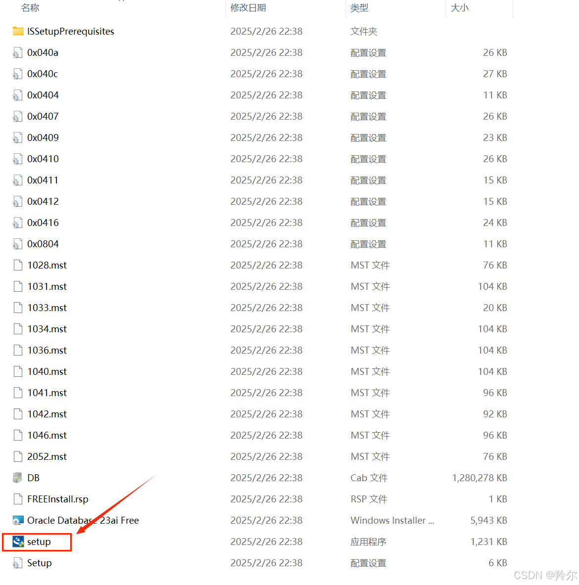
Task: Click the 6 KB size value
Action: (498, 563)
